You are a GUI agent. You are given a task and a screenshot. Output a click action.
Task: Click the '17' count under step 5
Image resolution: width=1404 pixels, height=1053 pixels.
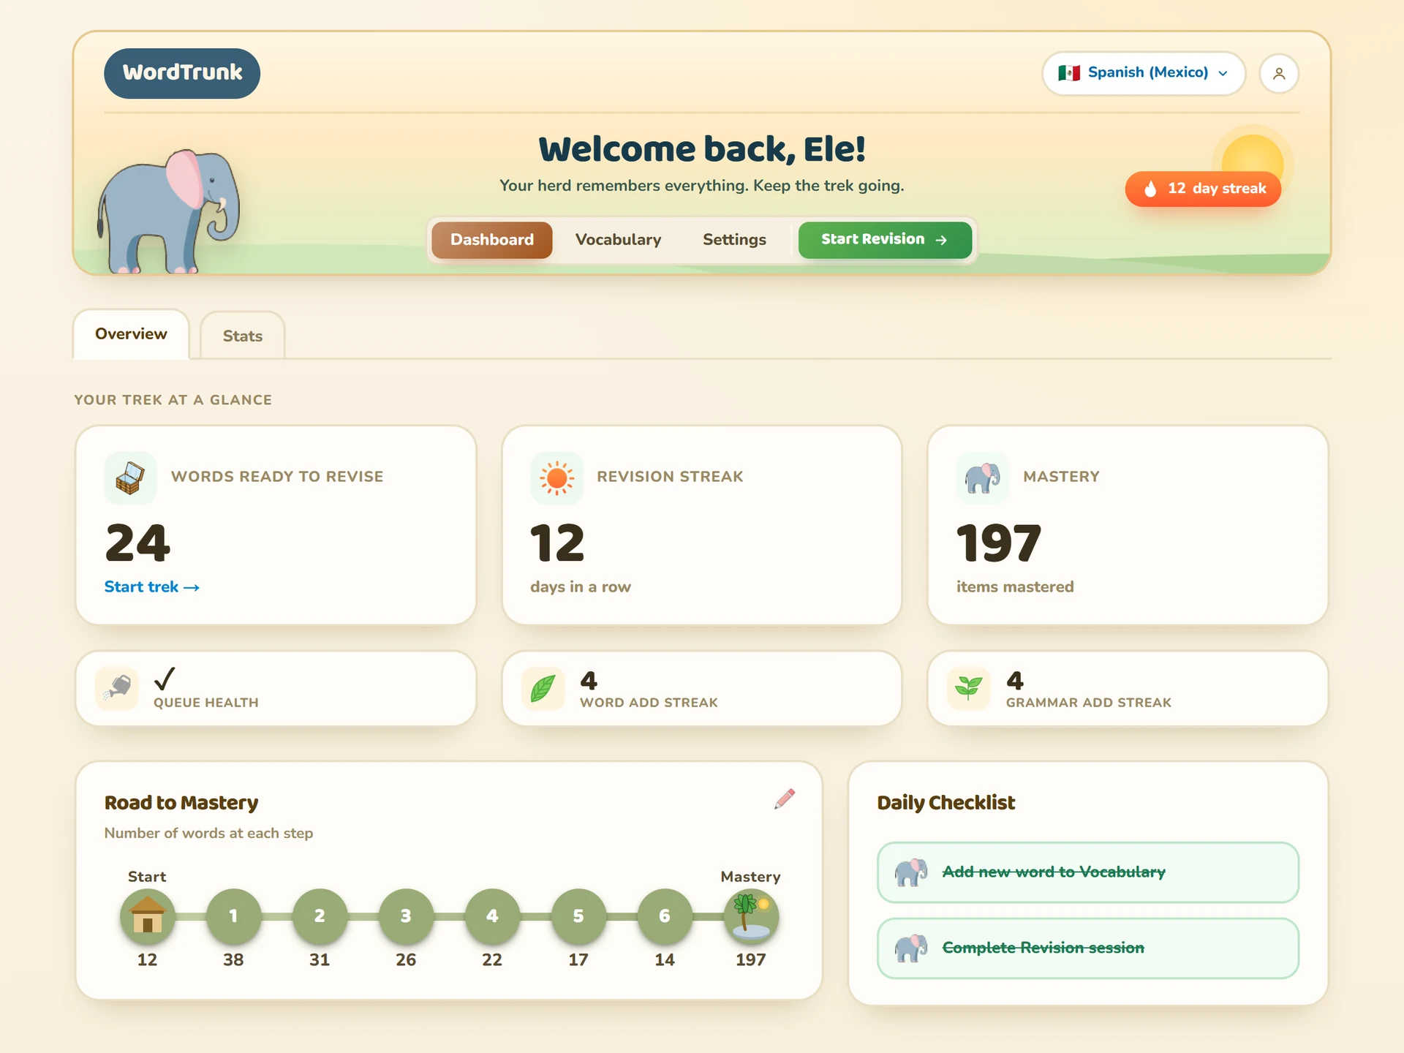pos(578,960)
